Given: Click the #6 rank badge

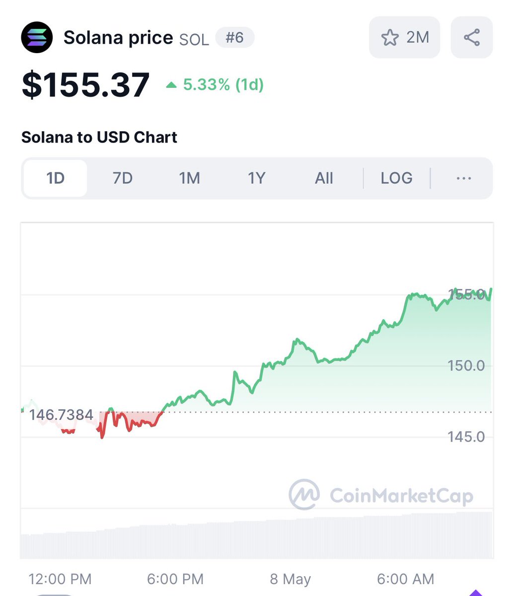Looking at the screenshot, I should [235, 38].
